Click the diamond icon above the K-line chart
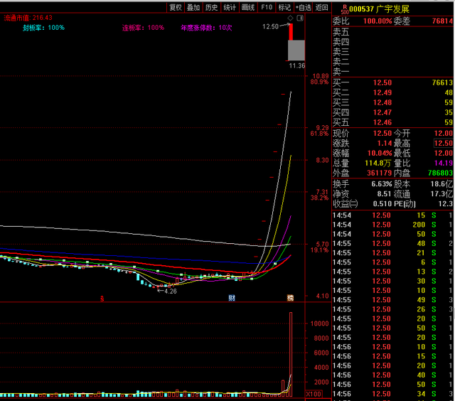Image resolution: width=455 pixels, height=401 pixels. [x=290, y=18]
